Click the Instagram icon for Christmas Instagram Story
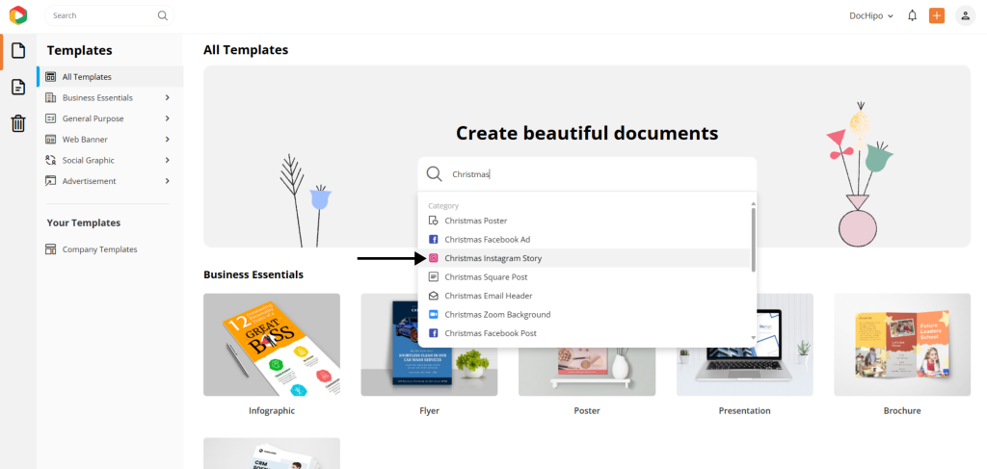This screenshot has height=469, width=987. point(433,258)
